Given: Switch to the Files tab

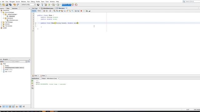Looking at the screenshot, I should coord(8,8).
